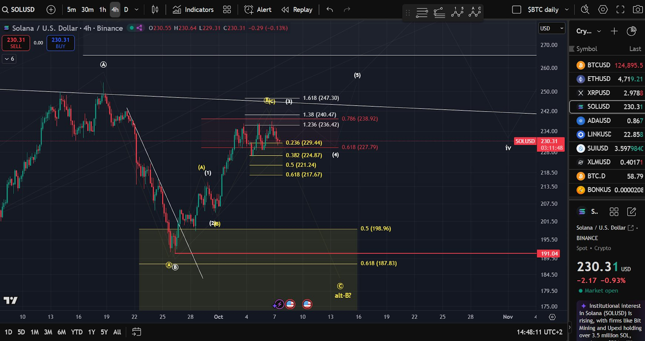Open the go-to-date calendar icon
The height and width of the screenshot is (341, 645).
click(137, 332)
